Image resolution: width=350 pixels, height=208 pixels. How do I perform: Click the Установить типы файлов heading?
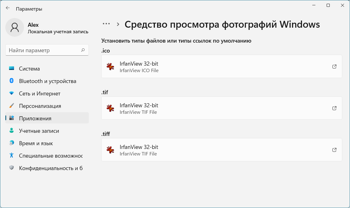(176, 41)
